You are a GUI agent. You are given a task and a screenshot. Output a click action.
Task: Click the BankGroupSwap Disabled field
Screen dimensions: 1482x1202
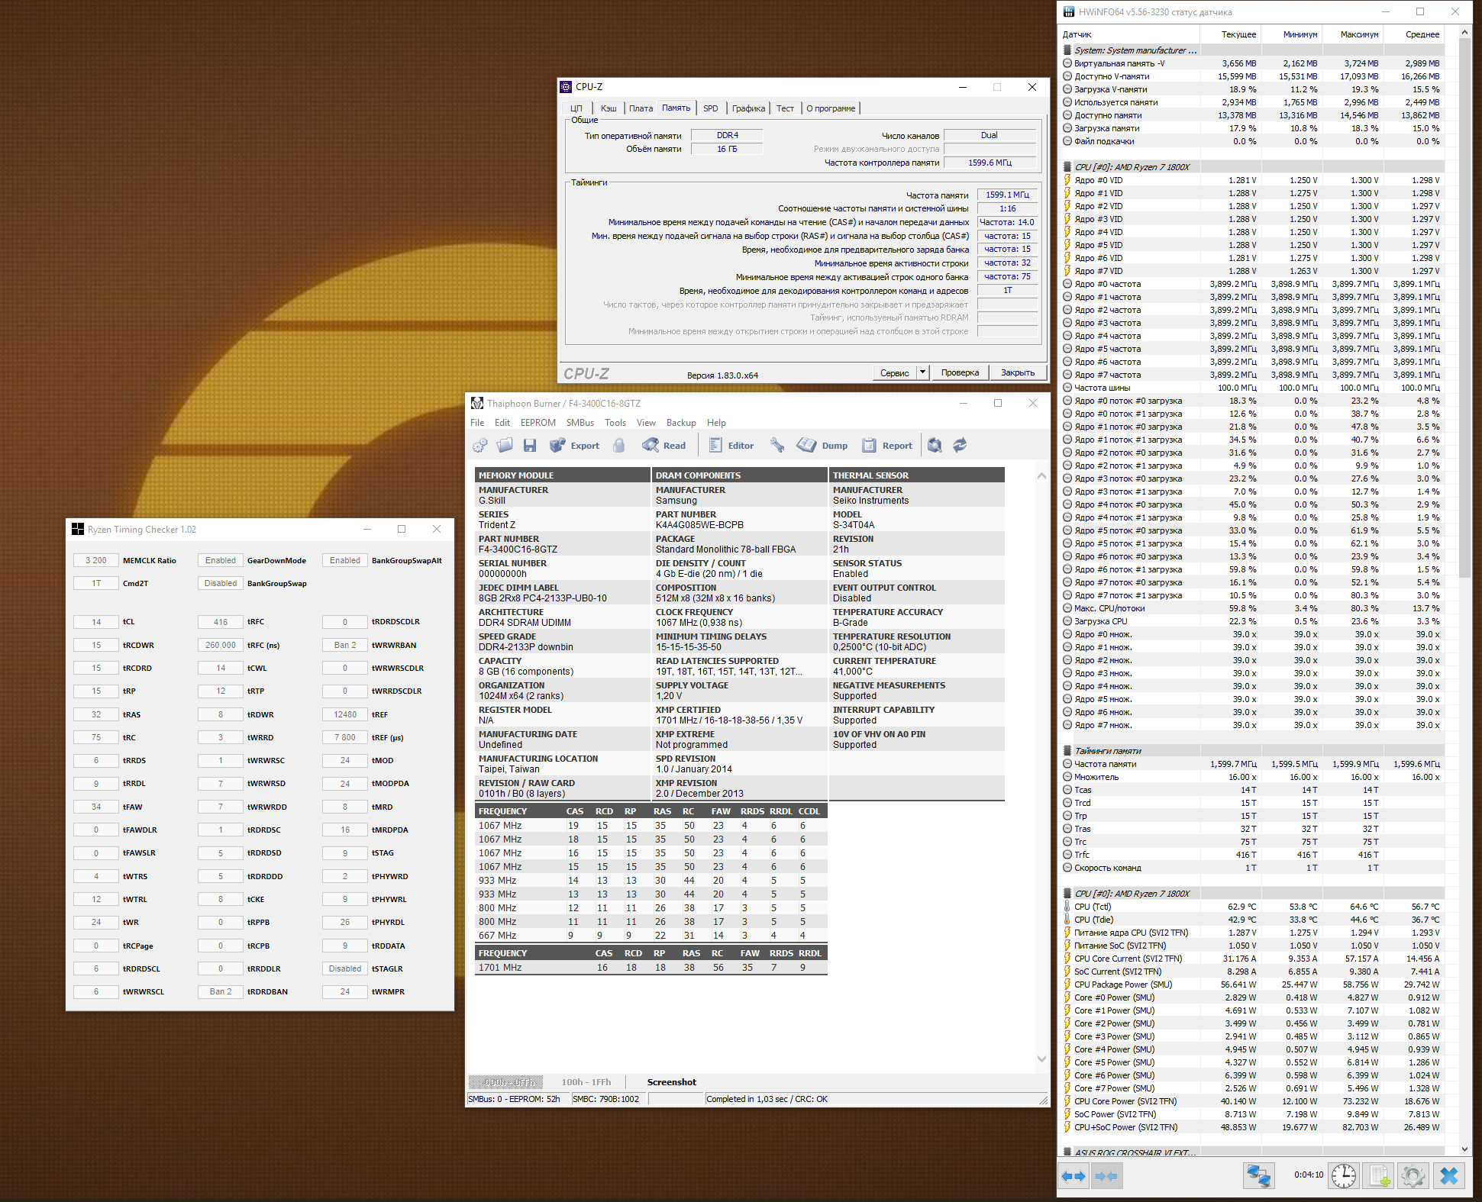[x=221, y=584]
